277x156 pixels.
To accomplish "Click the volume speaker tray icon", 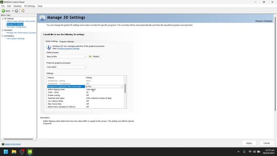I will (x=254, y=152).
